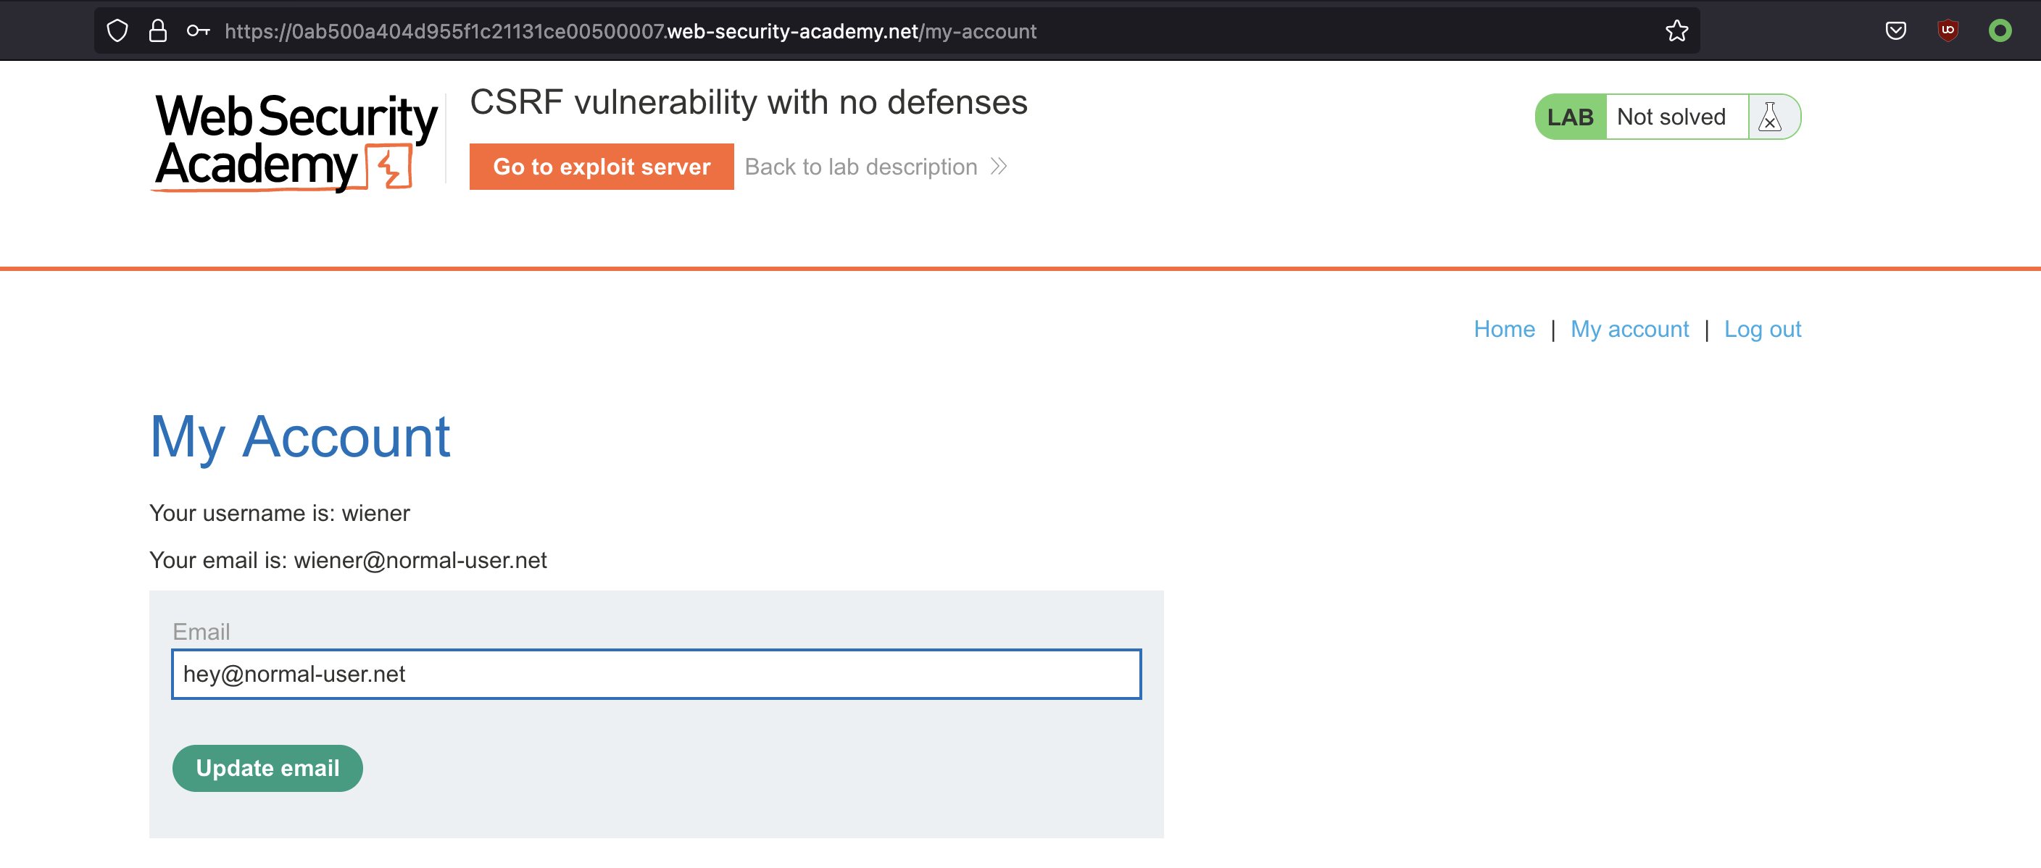Open the My account navigation link
Viewport: 2041px width, 868px height.
pyautogui.click(x=1629, y=329)
